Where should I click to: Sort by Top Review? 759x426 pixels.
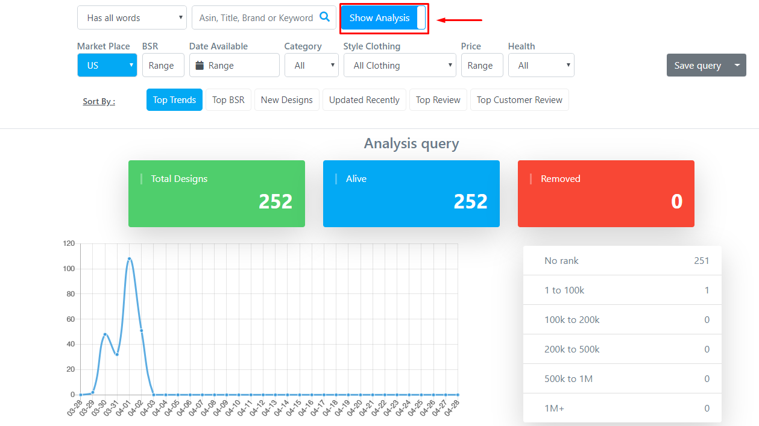pyautogui.click(x=438, y=100)
